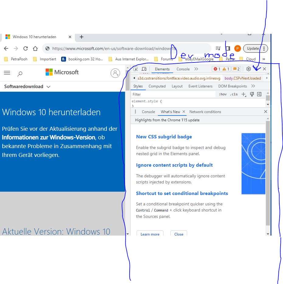Open the browser home page icon
Screen dimensions: 283x284
(x=35, y=48)
